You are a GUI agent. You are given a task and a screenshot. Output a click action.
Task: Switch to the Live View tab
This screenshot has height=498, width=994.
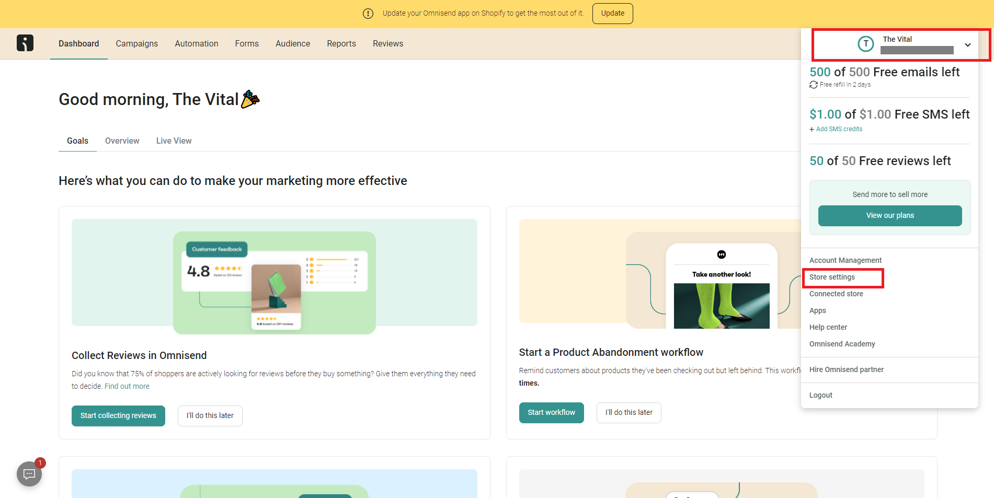click(174, 141)
